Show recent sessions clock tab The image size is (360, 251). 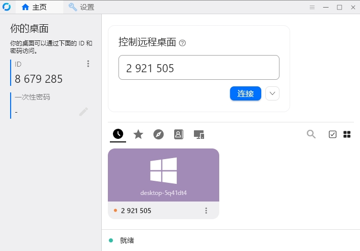click(118, 134)
